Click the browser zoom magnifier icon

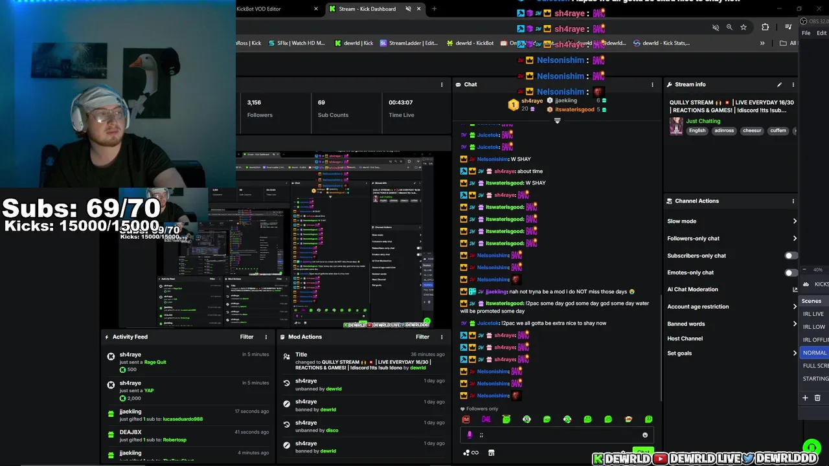729,27
